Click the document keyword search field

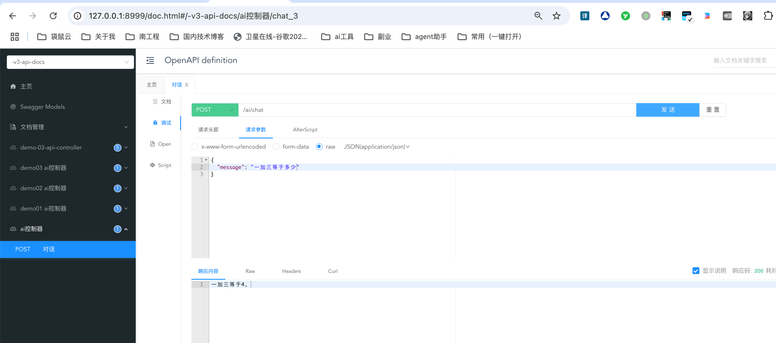tap(740, 60)
